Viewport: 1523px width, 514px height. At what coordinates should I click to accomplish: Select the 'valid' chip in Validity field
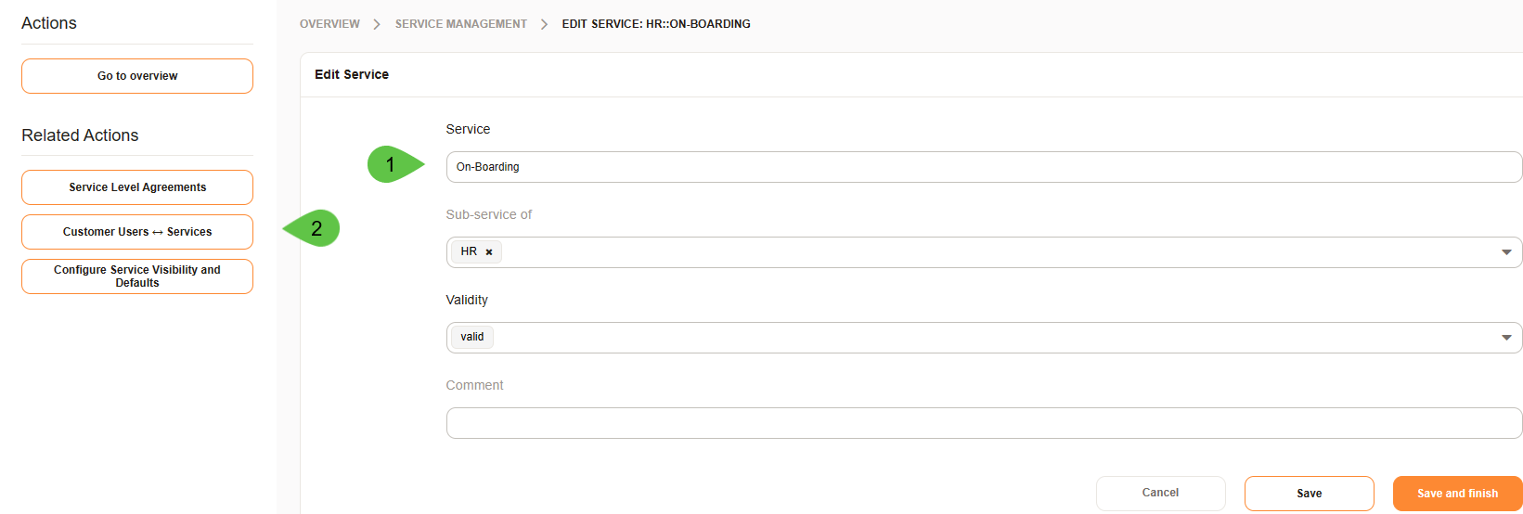tap(472, 337)
